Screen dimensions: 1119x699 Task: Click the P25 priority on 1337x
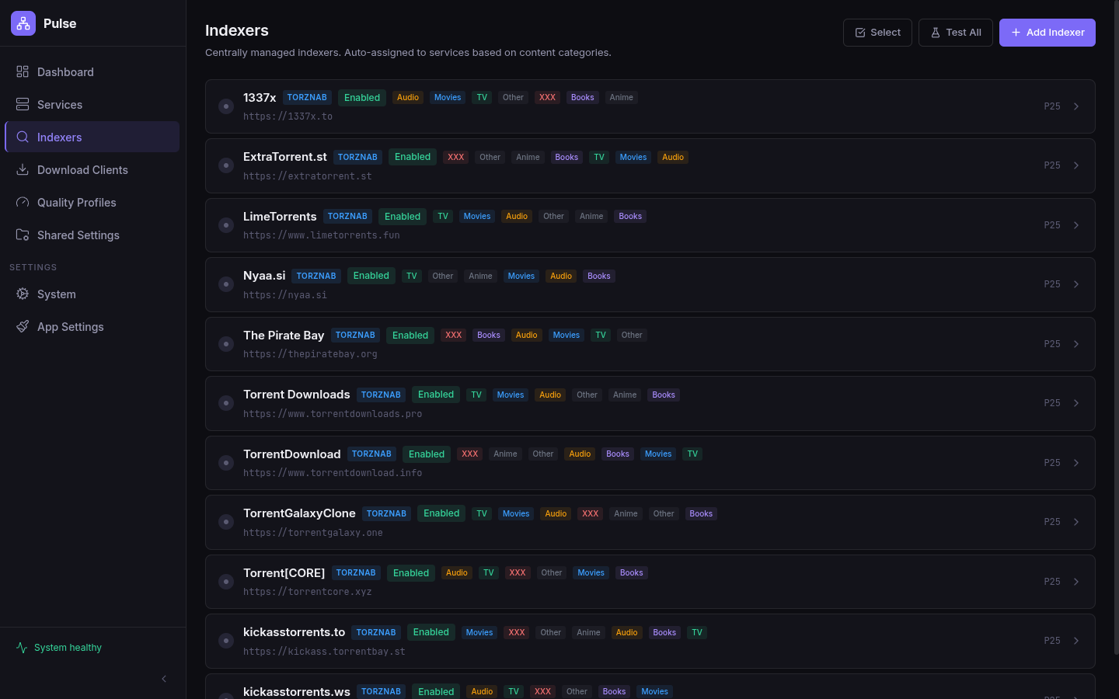click(1052, 106)
